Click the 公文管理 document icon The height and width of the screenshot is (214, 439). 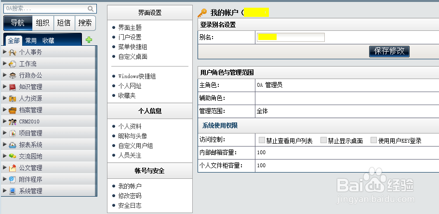coord(13,168)
